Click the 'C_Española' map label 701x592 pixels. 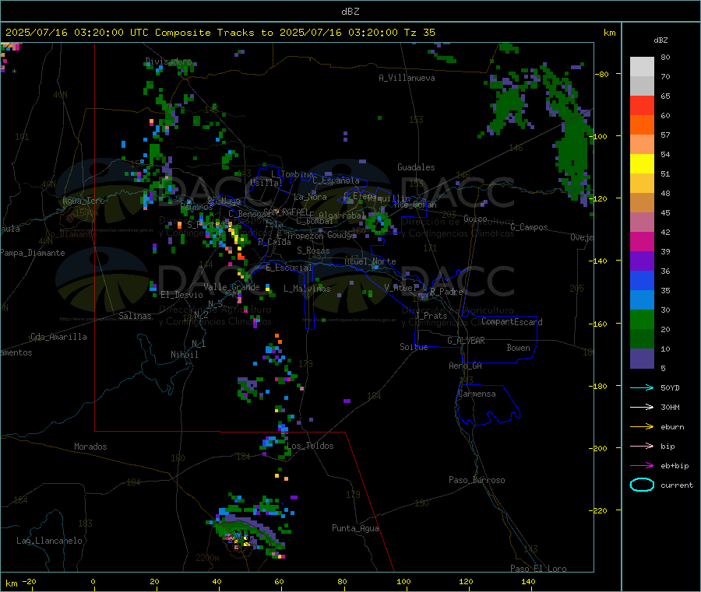(x=336, y=180)
